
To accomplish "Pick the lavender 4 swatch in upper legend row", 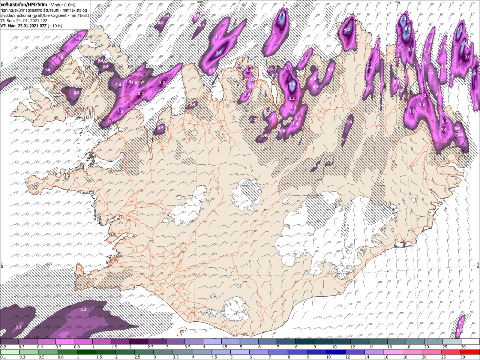I will click(212, 342).
